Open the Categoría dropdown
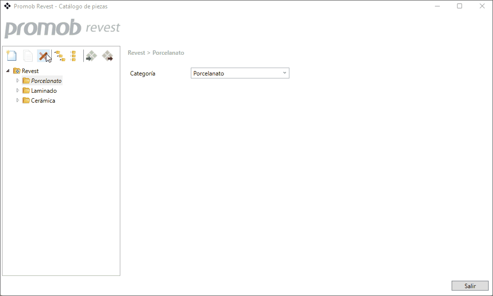Screen dimensions: 493x296 (240, 73)
